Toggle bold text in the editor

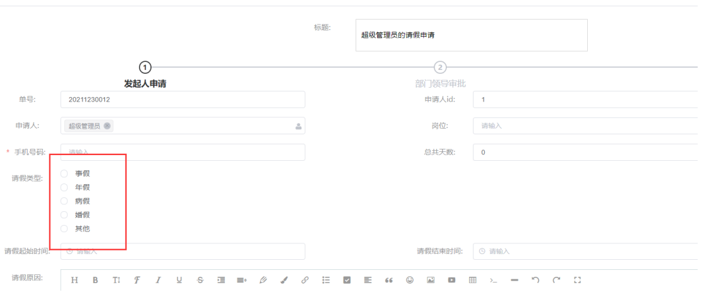95,280
